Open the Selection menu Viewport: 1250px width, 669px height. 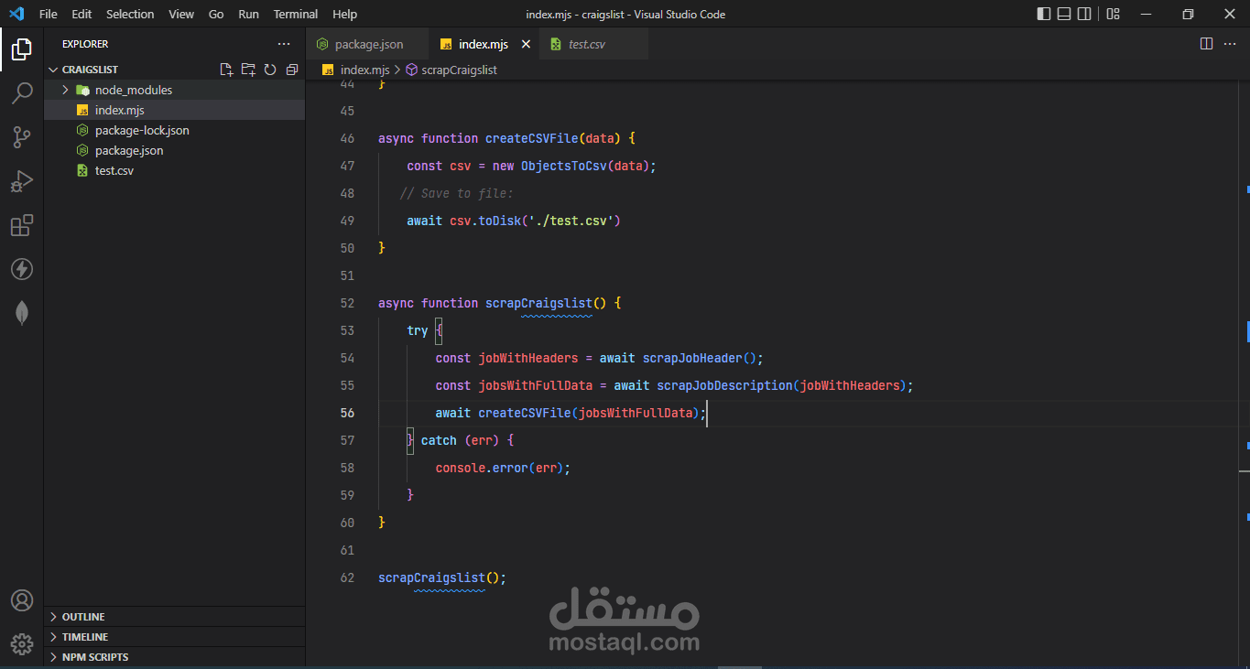click(130, 14)
